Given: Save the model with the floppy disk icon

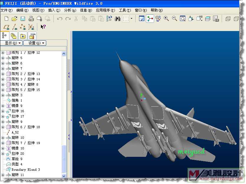Looking at the screenshot, I should tap(23, 19).
